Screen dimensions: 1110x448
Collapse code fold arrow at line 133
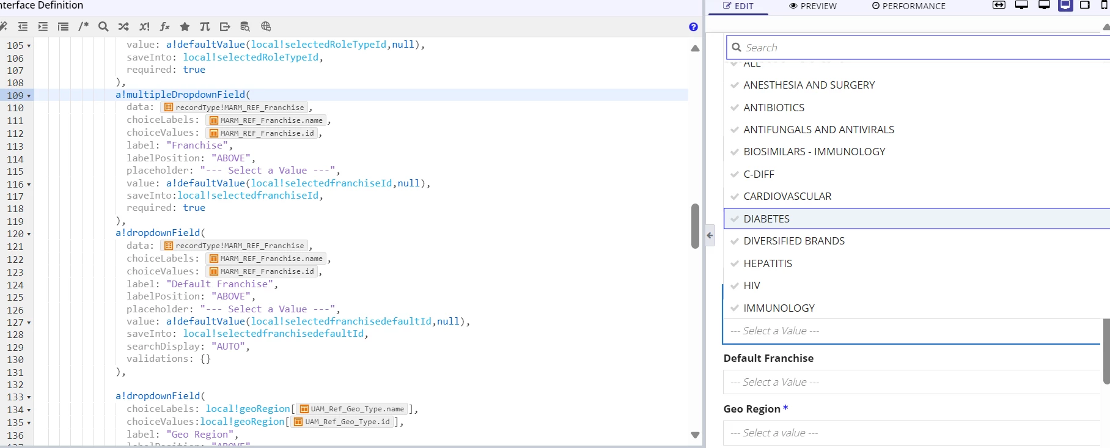point(29,397)
